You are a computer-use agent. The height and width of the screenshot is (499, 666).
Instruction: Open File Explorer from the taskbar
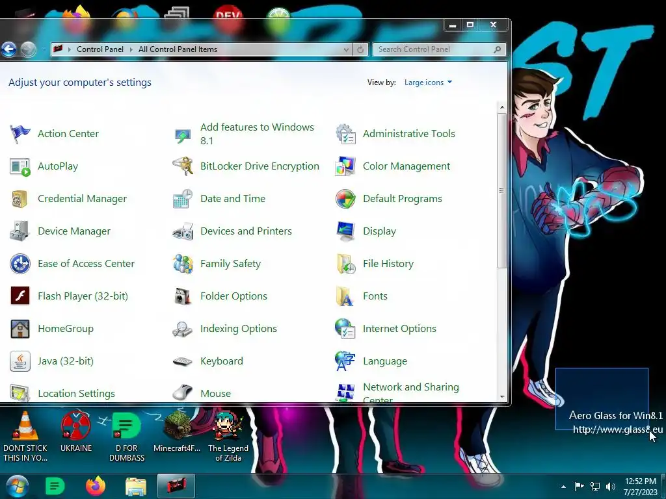(136, 487)
